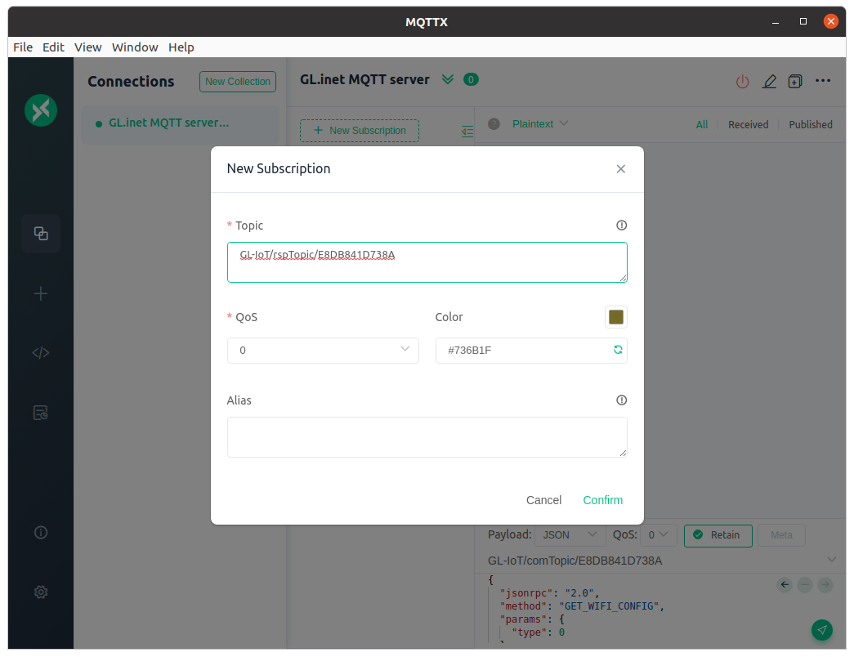Viewport: 854px width, 657px height.
Task: Open the Payload JSON format dropdown
Action: click(x=570, y=535)
